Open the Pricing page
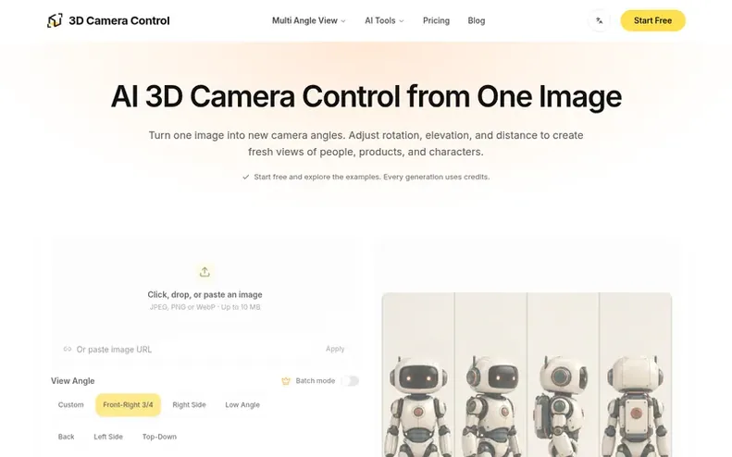Viewport: 732px width, 457px height. [436, 20]
